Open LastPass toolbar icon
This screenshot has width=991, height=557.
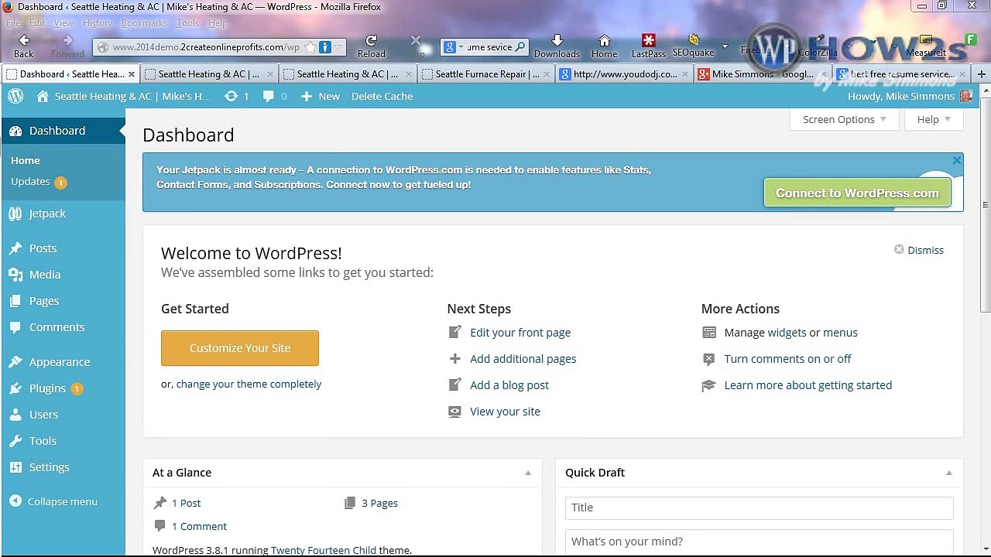[648, 40]
